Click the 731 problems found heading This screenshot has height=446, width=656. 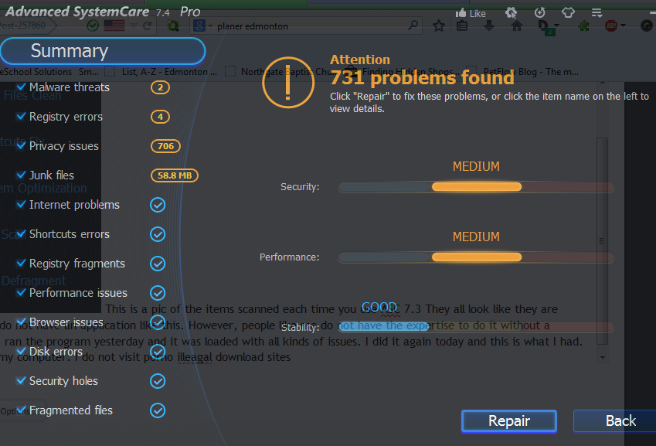422,78
